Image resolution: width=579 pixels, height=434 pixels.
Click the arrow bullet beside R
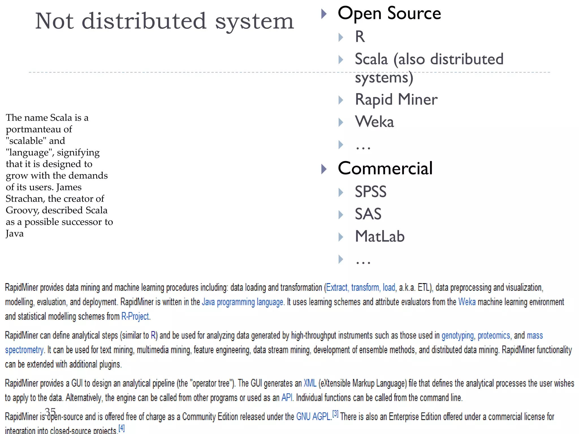click(341, 37)
